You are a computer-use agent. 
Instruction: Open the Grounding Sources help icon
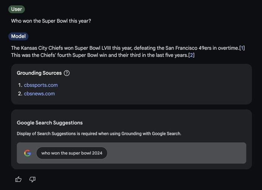pos(67,73)
